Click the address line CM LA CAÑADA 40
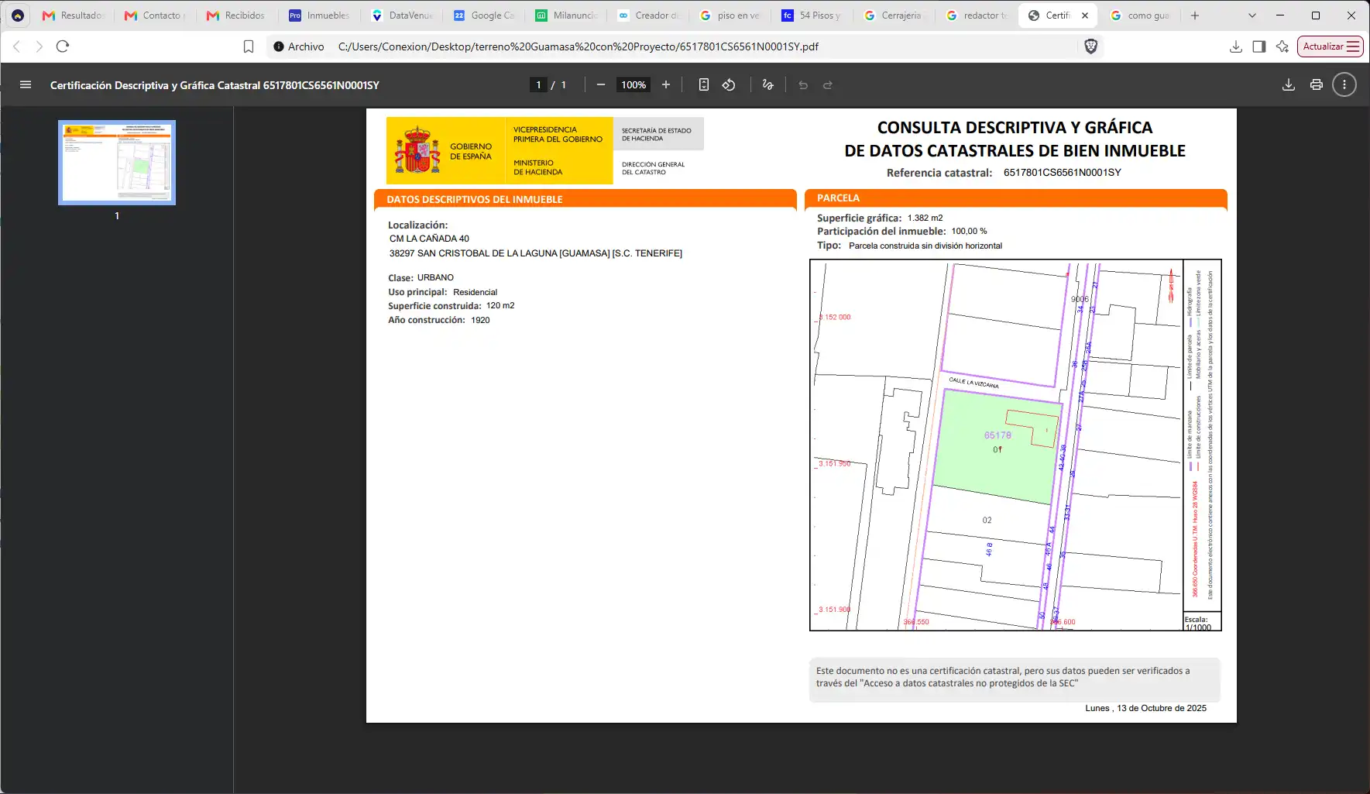The image size is (1370, 794). tap(429, 239)
